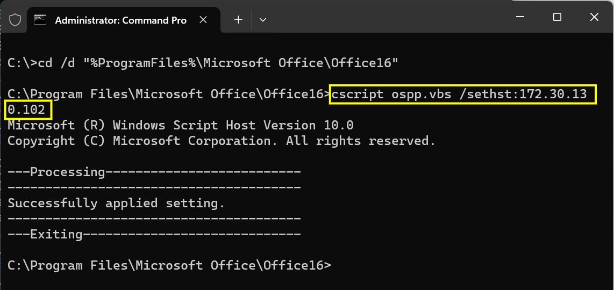Viewport: 614px width, 290px height.
Task: Close the terminal window
Action: pos(594,17)
